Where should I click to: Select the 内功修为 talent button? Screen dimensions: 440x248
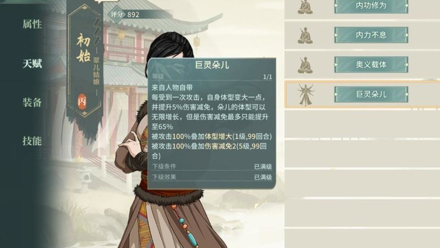coord(371,5)
